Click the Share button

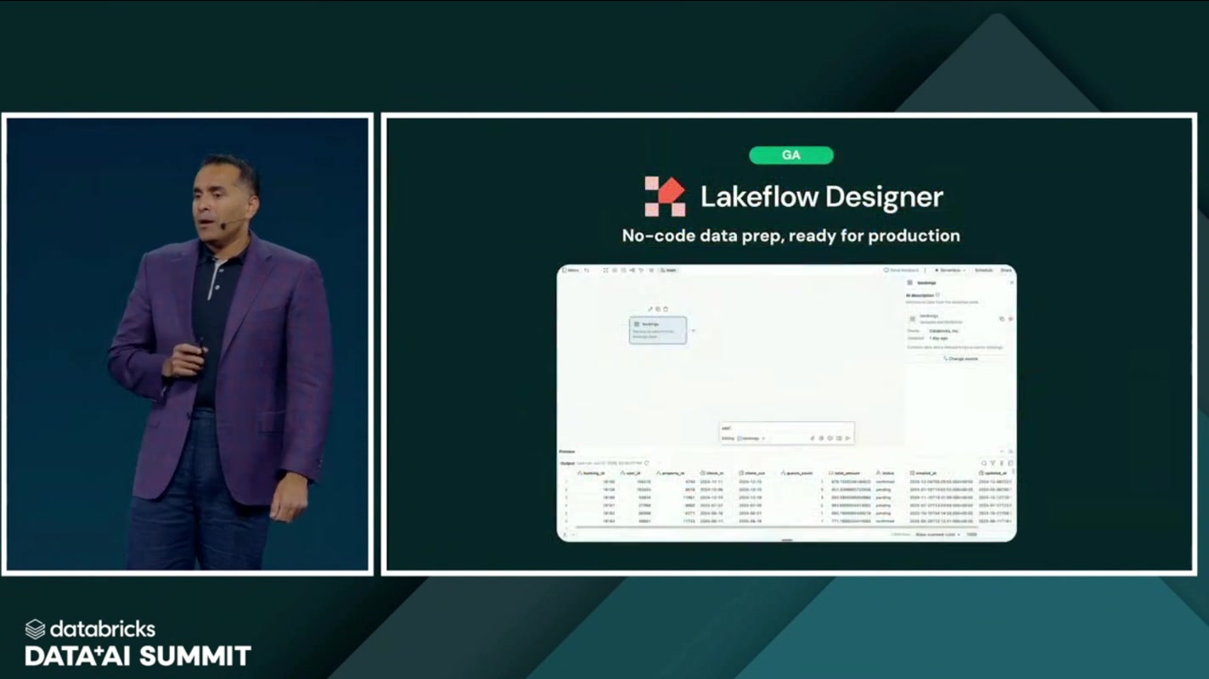click(1006, 270)
